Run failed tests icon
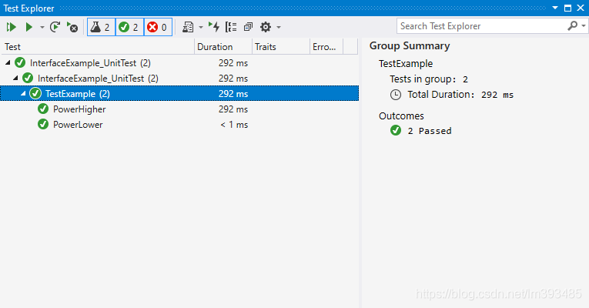Image resolution: width=589 pixels, height=308 pixels. pyautogui.click(x=72, y=27)
